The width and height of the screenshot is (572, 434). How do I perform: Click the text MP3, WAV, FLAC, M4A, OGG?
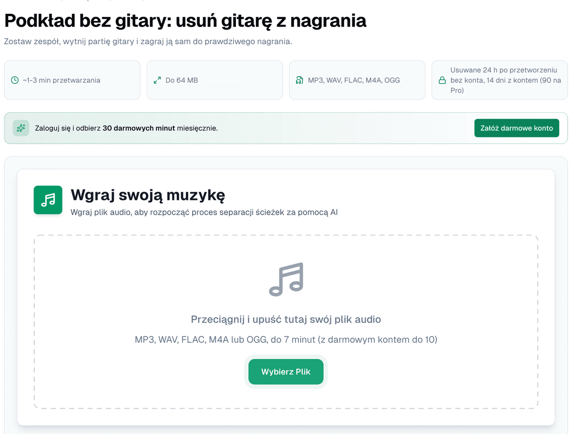(354, 80)
